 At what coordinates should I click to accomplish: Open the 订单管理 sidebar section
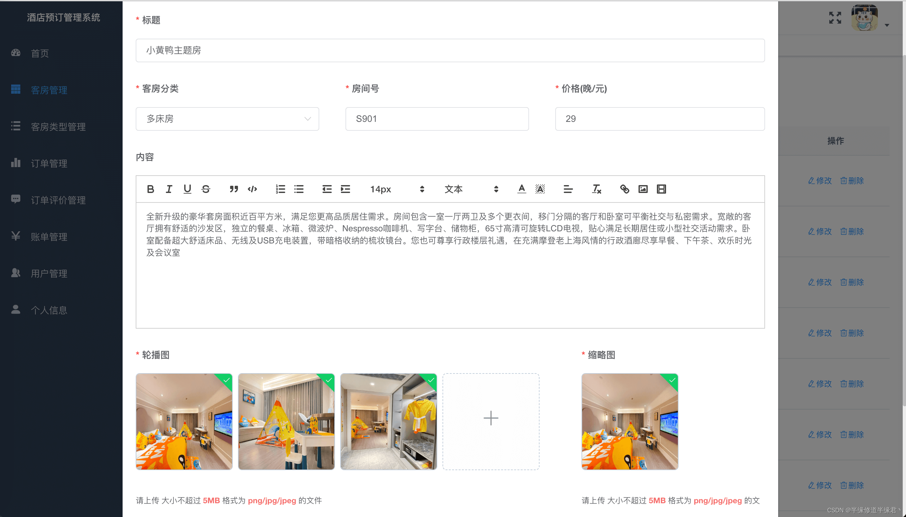point(49,163)
